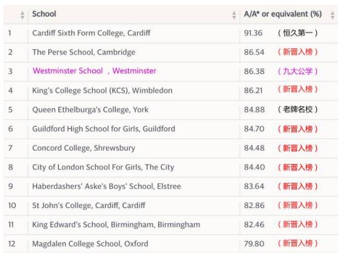Screen dimensions: 343x265
Task: Select King Edward's School, Birmingham entry
Action: [x=116, y=225]
